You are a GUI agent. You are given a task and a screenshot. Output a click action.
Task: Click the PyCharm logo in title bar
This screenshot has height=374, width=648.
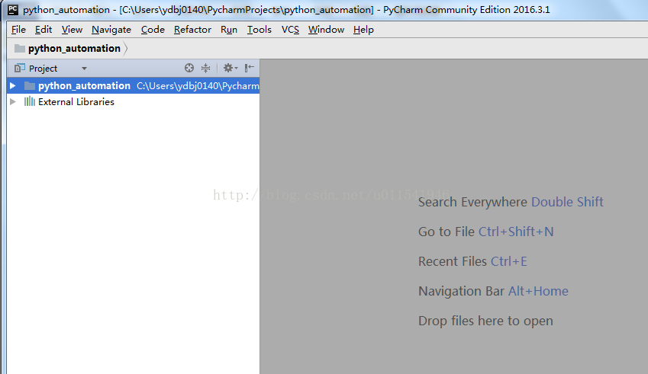13,9
